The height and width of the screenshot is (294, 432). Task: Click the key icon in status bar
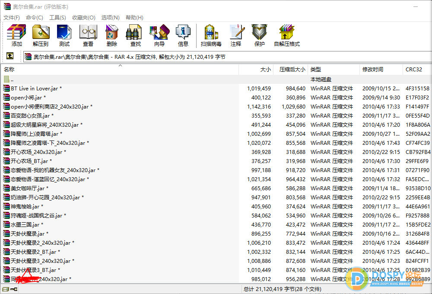pyautogui.click(x=14, y=289)
